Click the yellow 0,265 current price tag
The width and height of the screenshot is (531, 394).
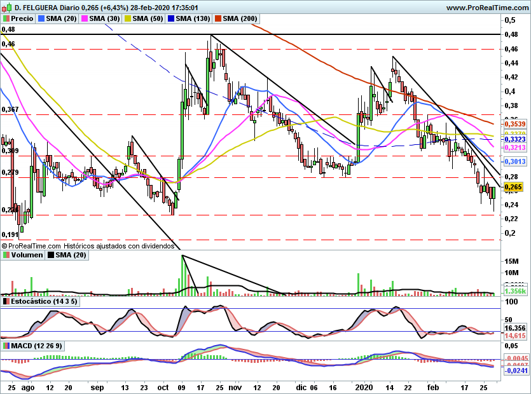coord(513,187)
